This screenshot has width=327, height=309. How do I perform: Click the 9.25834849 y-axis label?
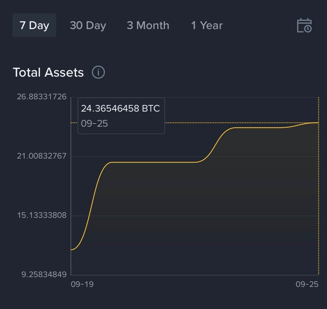tap(44, 274)
